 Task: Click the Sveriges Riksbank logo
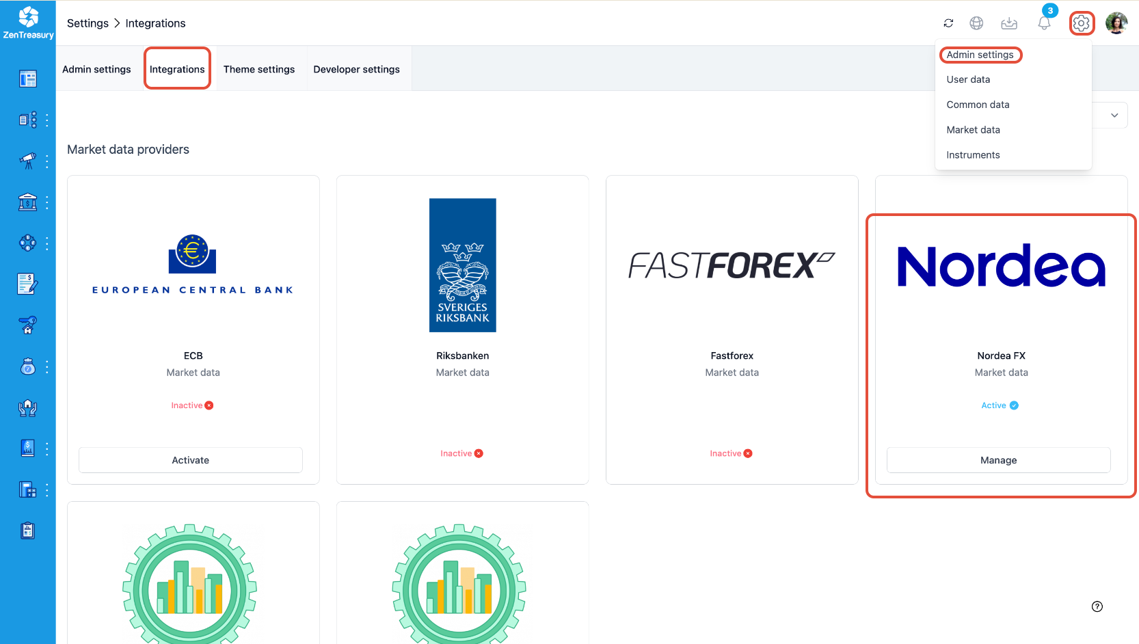click(463, 265)
